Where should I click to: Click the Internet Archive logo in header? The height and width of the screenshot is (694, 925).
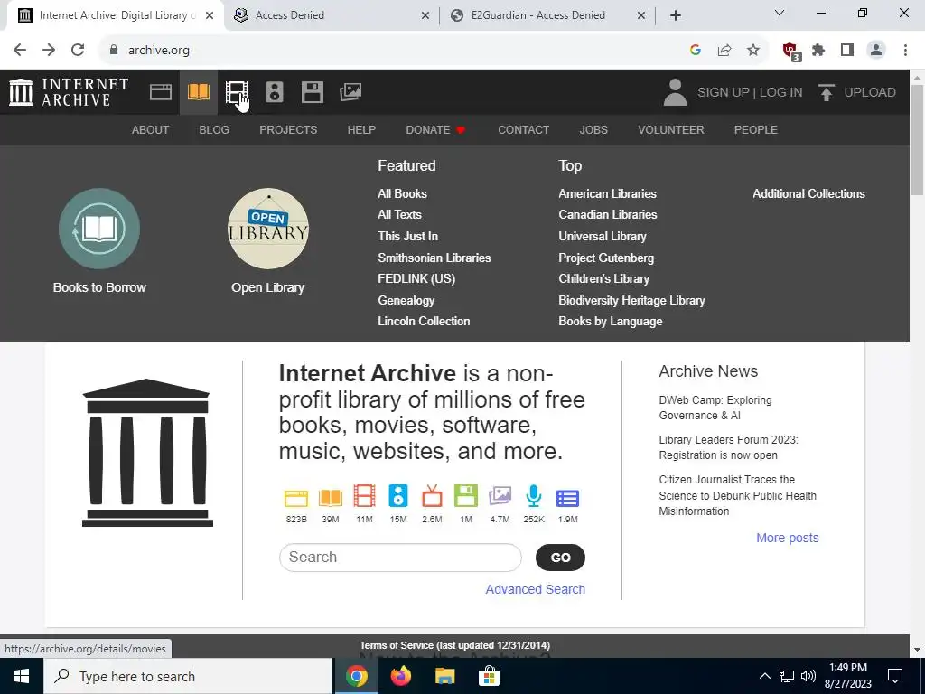pos(69,92)
